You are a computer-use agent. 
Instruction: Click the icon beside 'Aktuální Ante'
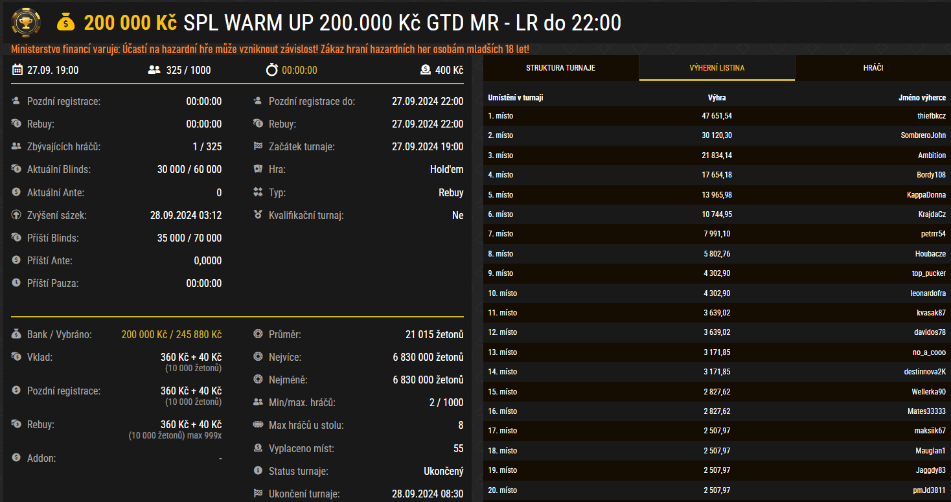16,192
